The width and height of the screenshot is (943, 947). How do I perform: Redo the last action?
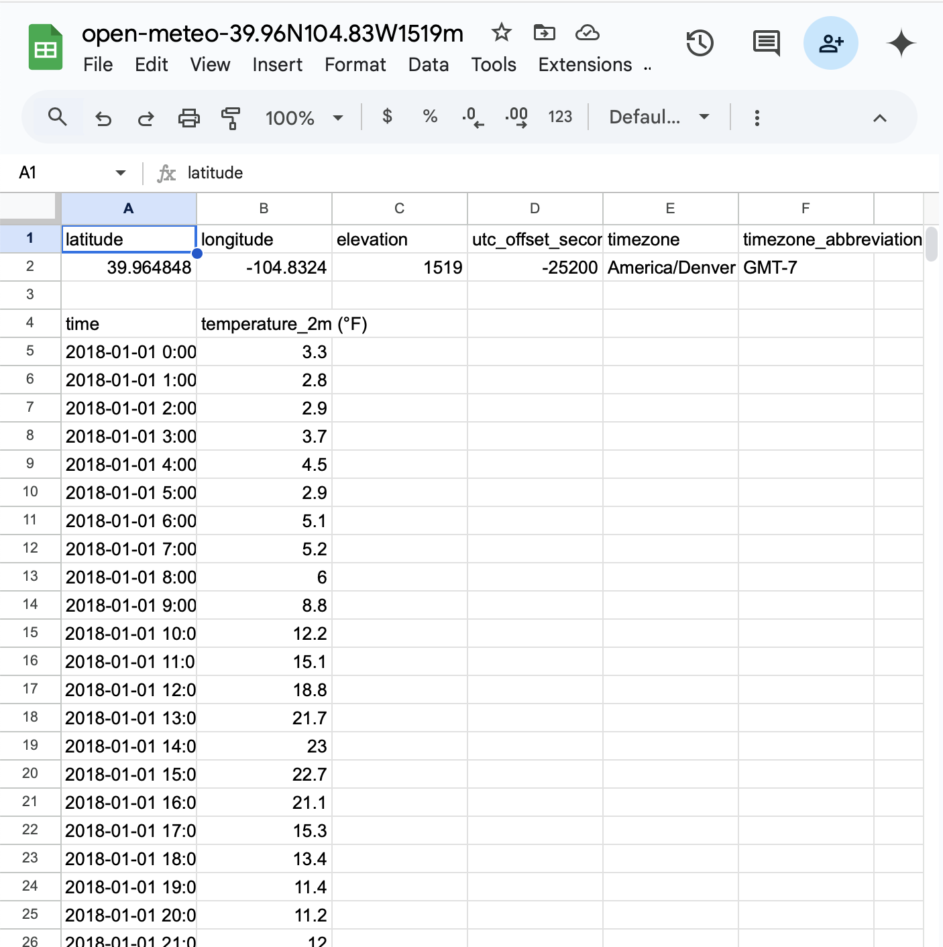(146, 119)
